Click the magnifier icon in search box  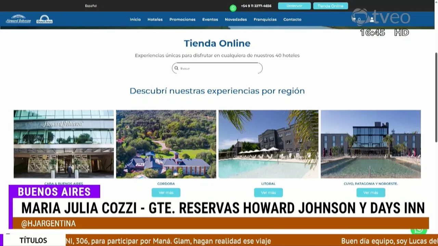click(x=177, y=68)
